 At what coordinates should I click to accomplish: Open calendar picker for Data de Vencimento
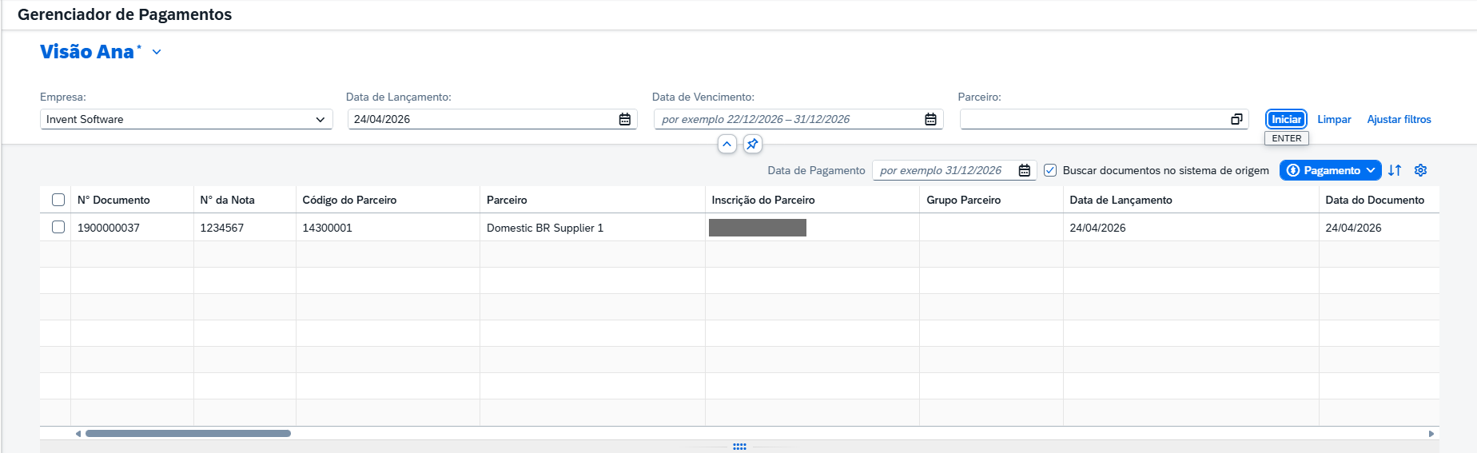click(931, 119)
